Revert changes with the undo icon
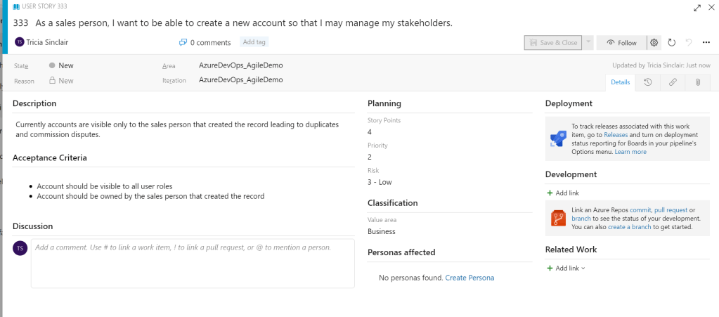This screenshot has width=719, height=317. [689, 42]
